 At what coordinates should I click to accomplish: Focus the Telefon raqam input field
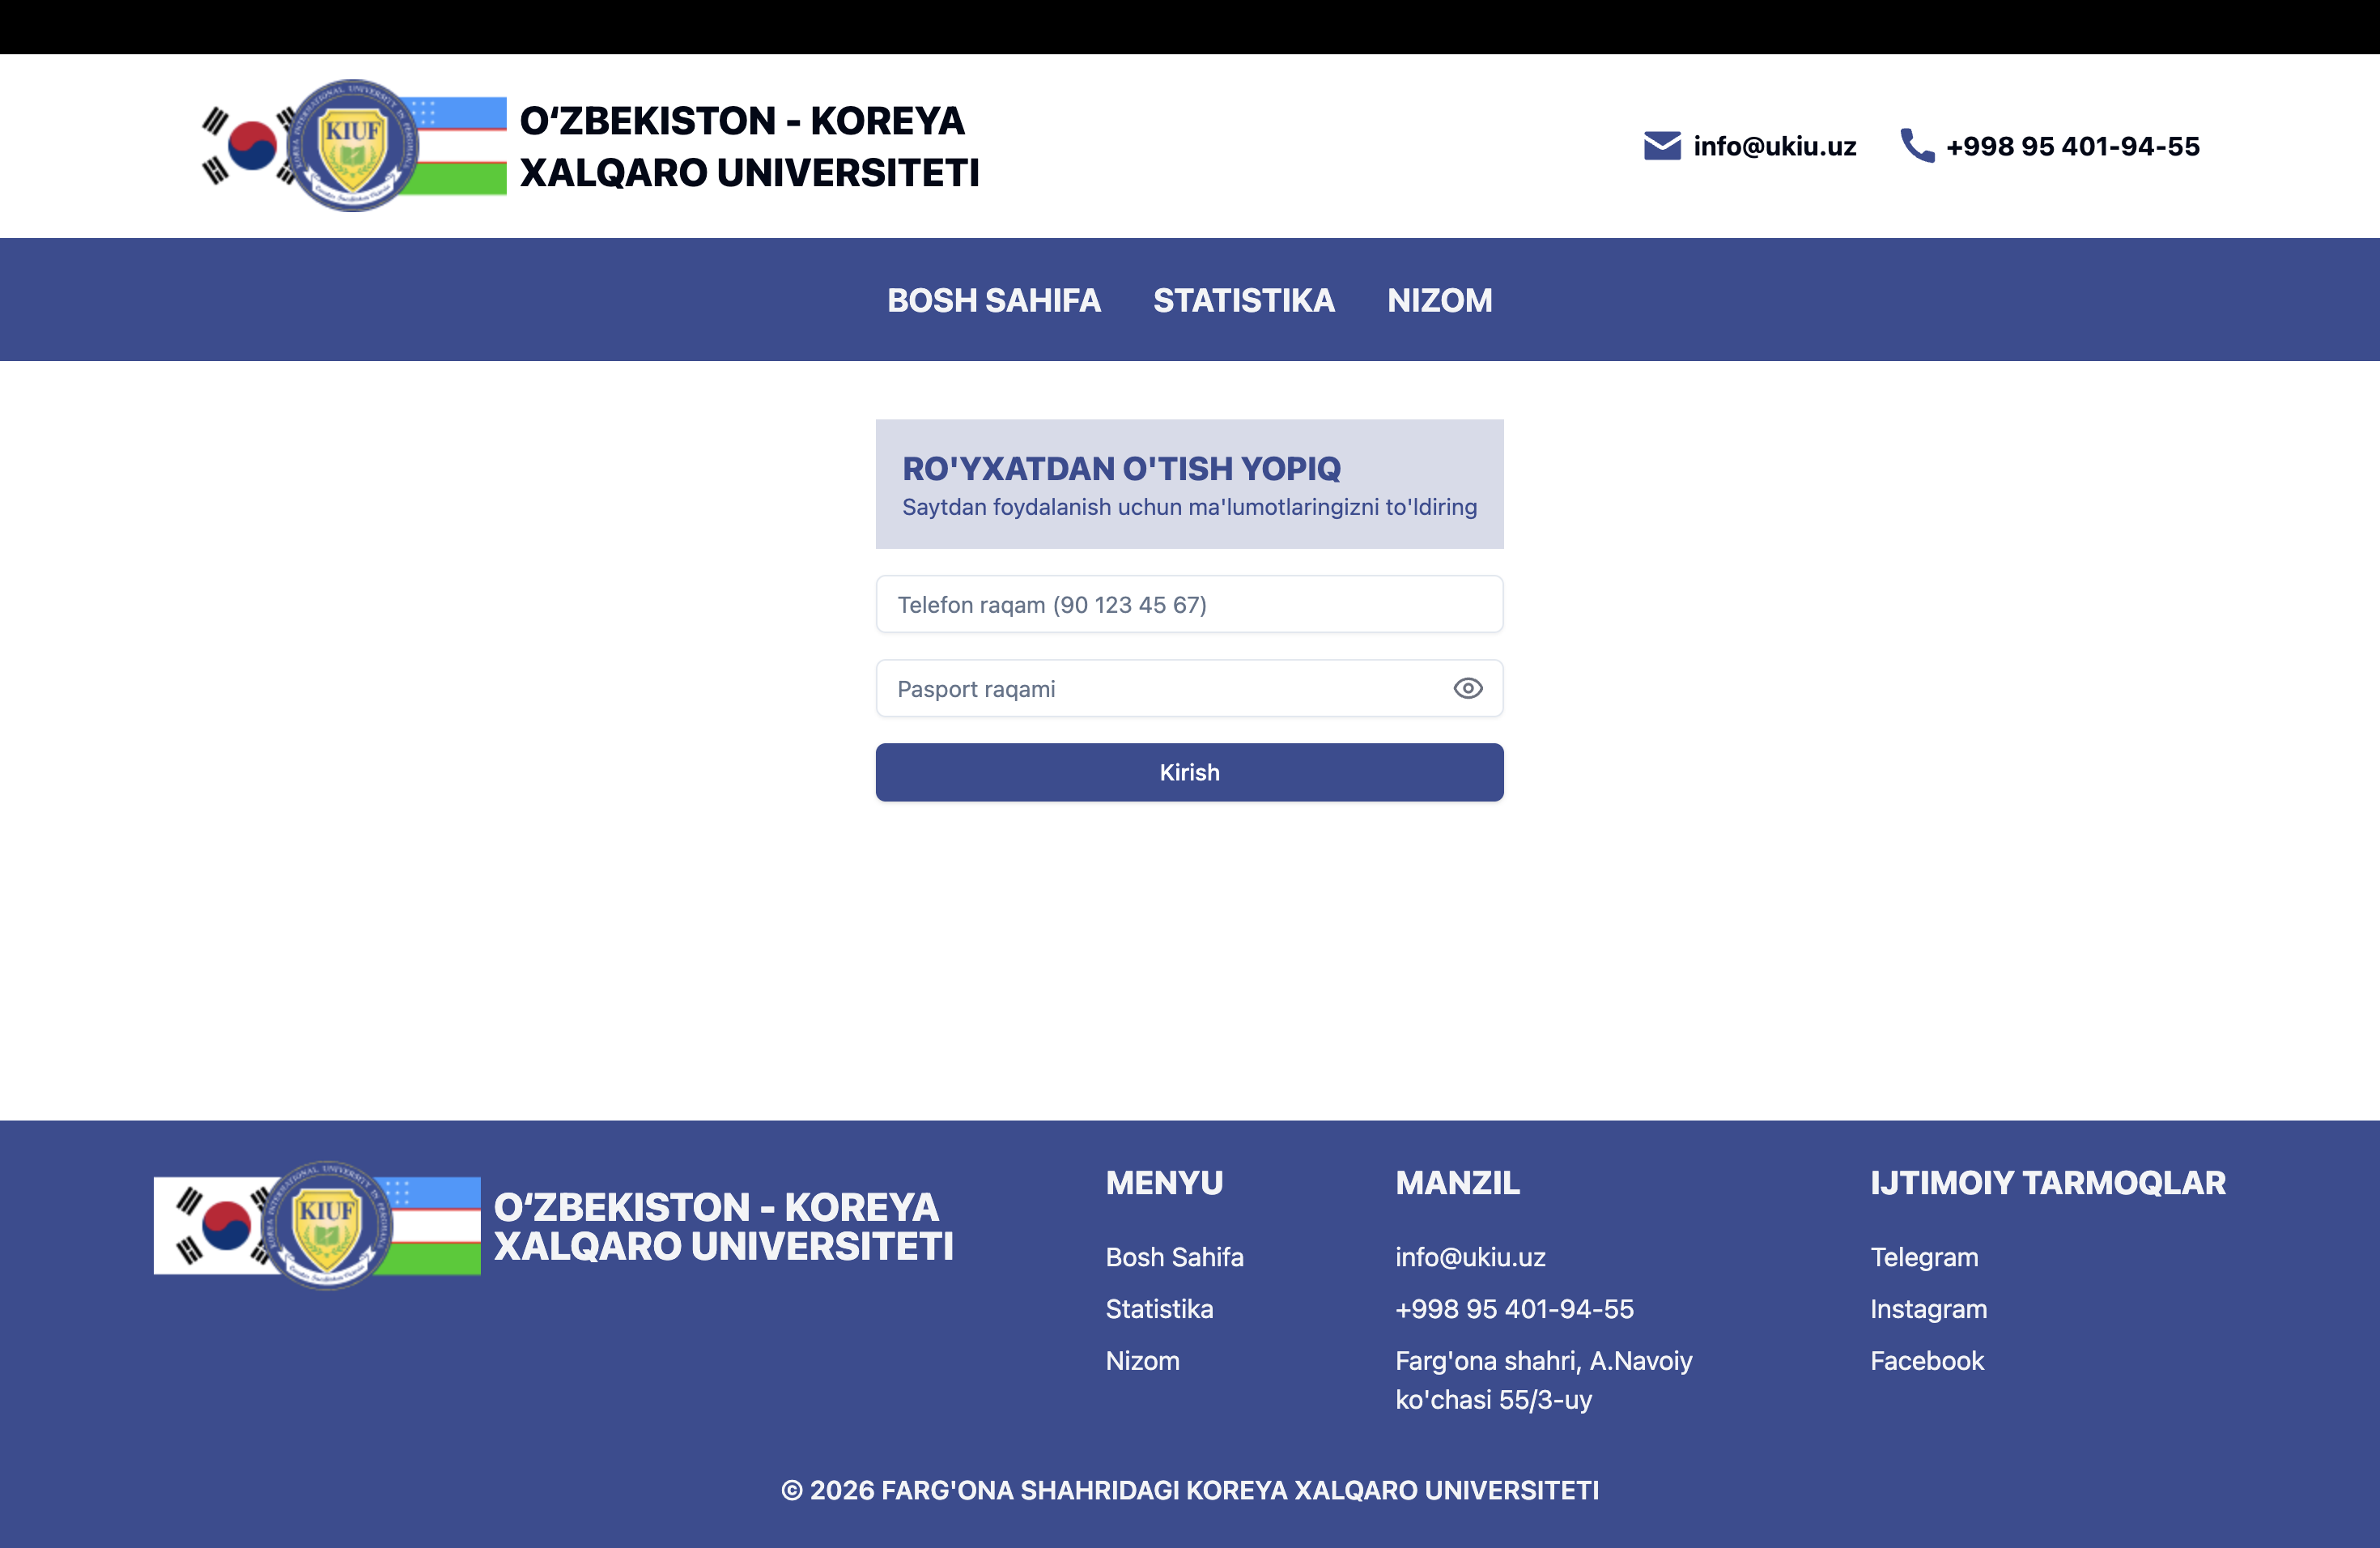tap(1188, 604)
